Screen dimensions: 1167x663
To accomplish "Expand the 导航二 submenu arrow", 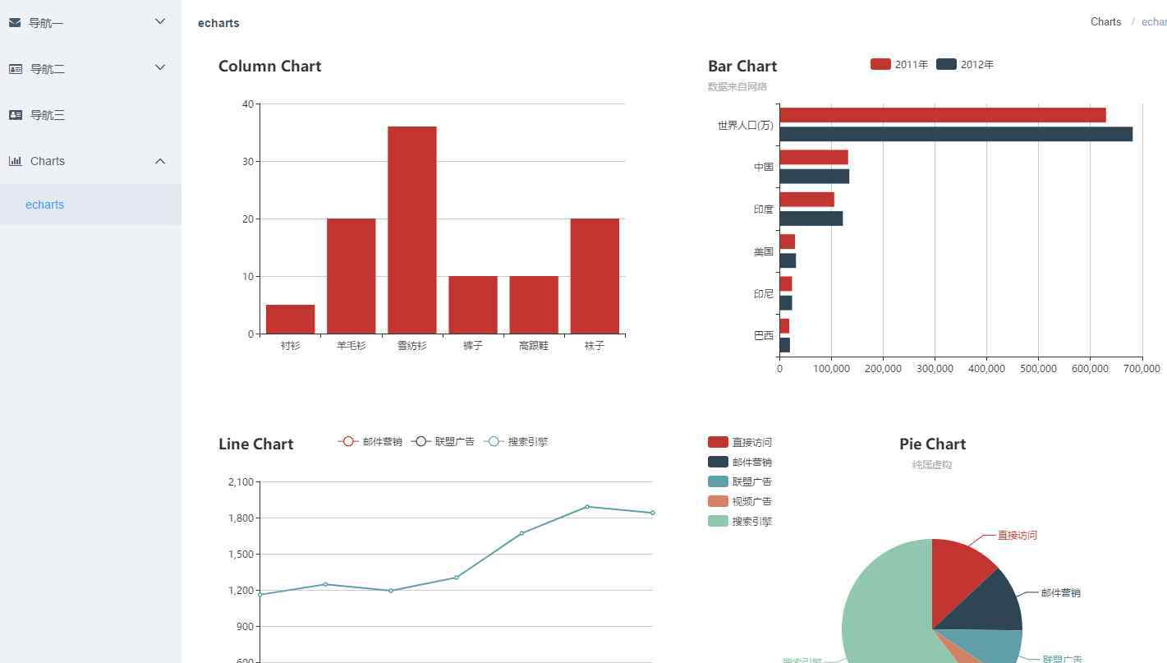I will [160, 68].
